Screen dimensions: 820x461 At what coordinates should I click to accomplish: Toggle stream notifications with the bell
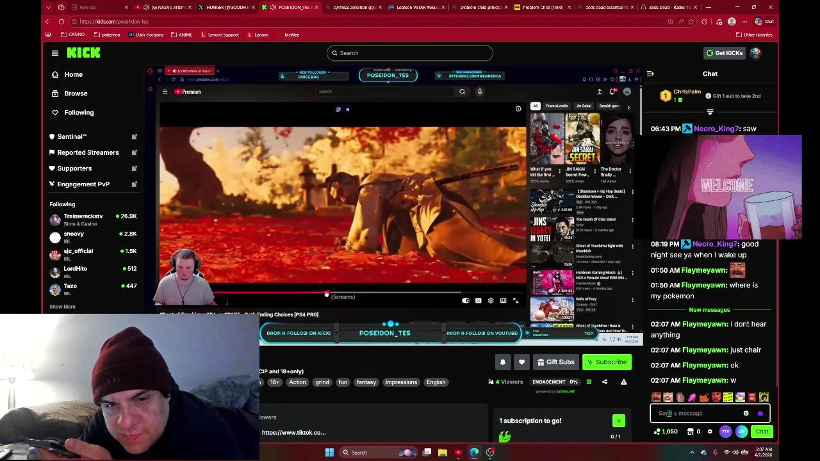point(503,362)
